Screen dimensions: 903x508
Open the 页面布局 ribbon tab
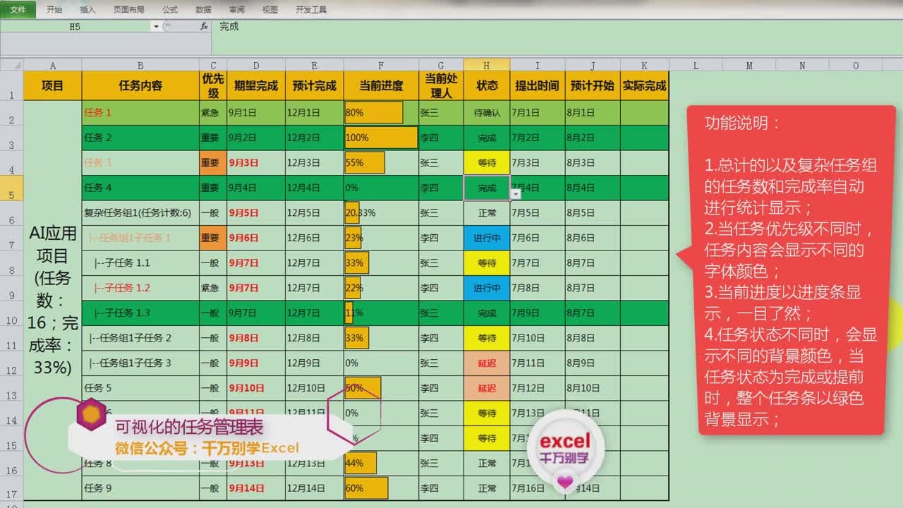tap(128, 10)
